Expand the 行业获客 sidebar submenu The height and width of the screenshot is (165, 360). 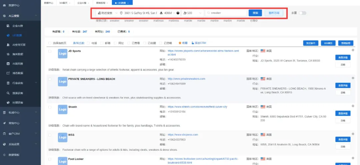pos(36,83)
